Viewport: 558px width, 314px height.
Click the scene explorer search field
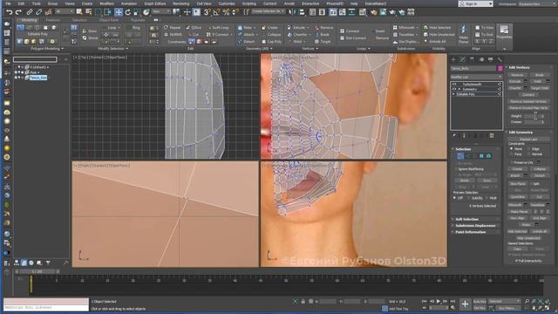point(35,59)
